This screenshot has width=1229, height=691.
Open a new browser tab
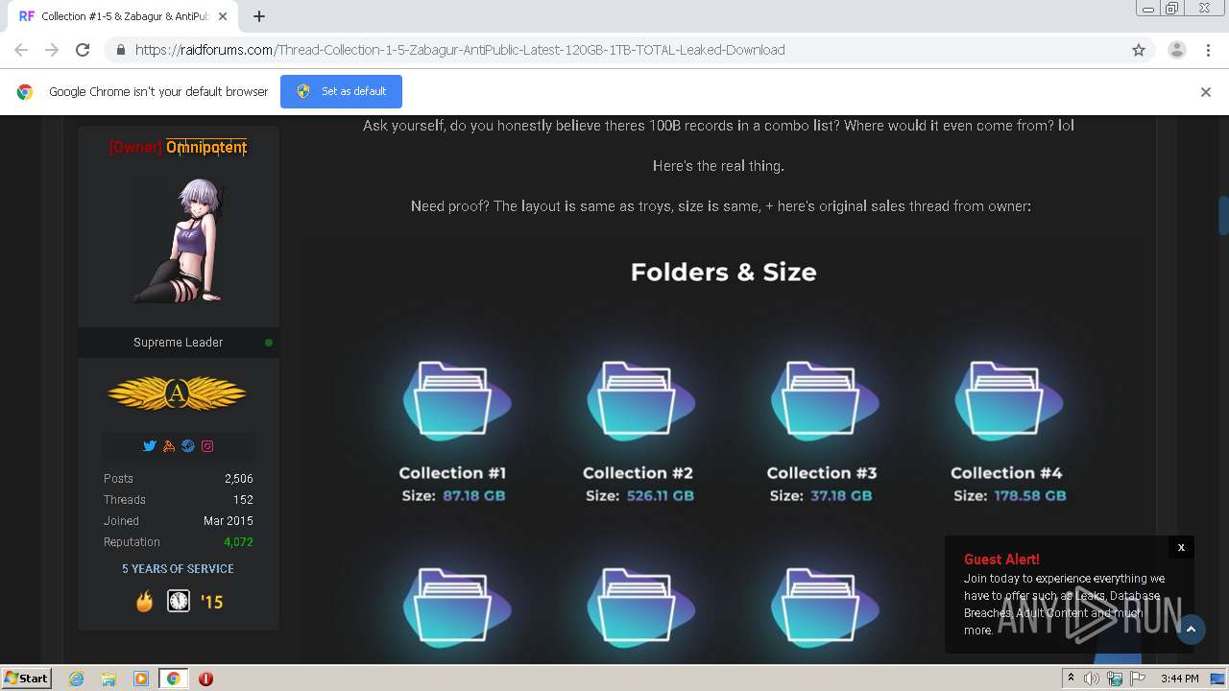(258, 16)
